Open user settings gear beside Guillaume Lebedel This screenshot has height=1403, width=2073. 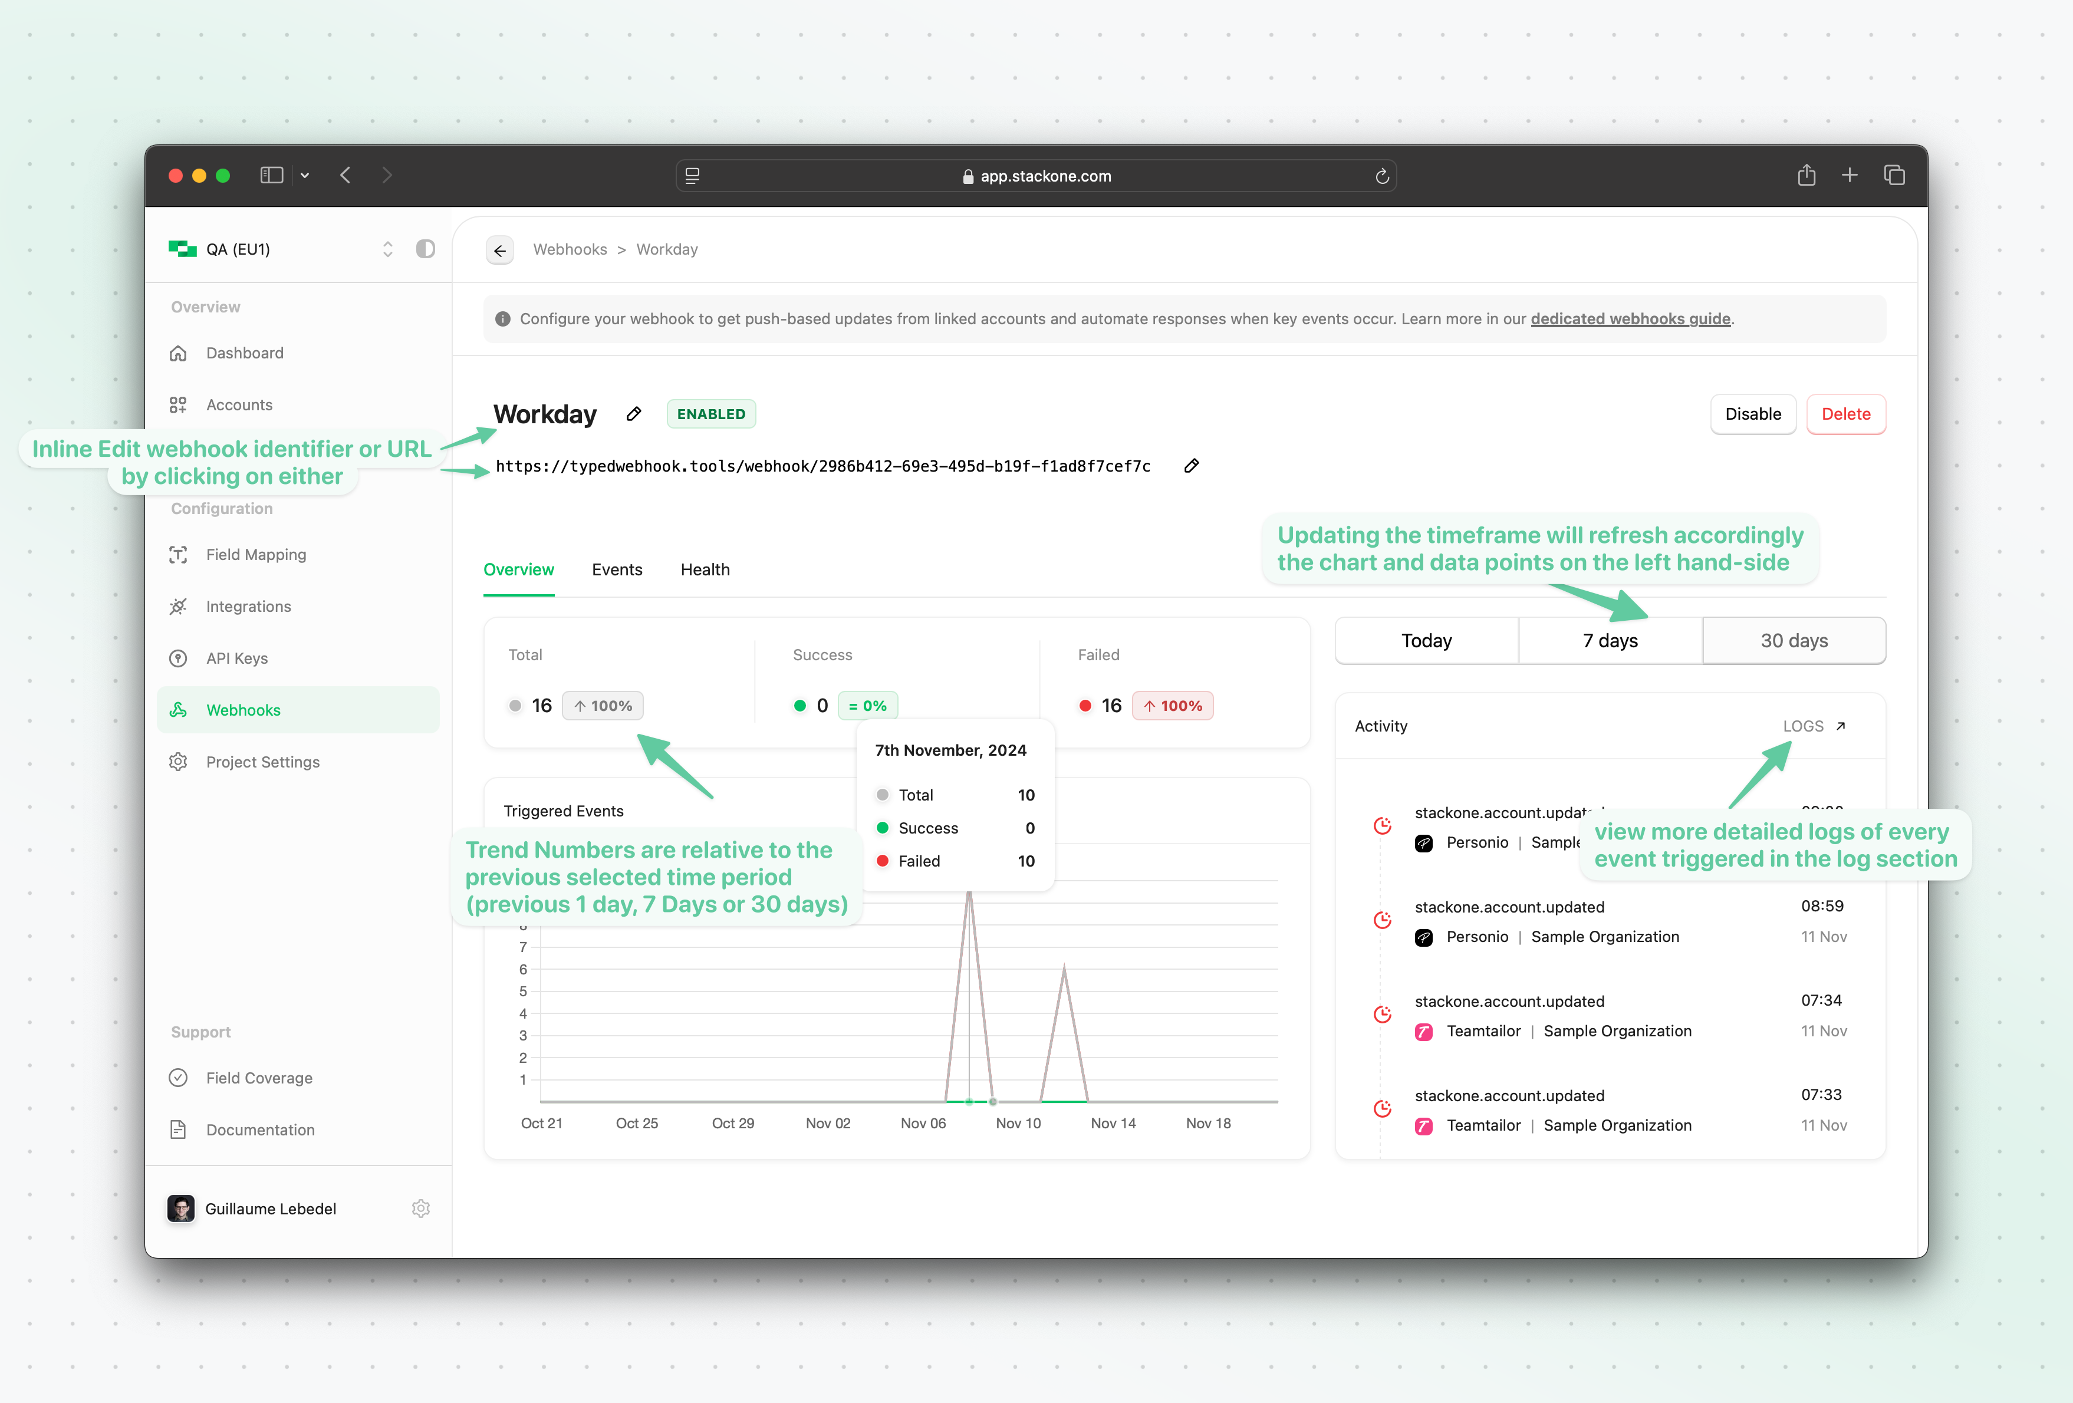[421, 1208]
